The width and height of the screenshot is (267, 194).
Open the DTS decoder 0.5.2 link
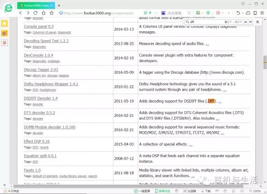point(39,113)
